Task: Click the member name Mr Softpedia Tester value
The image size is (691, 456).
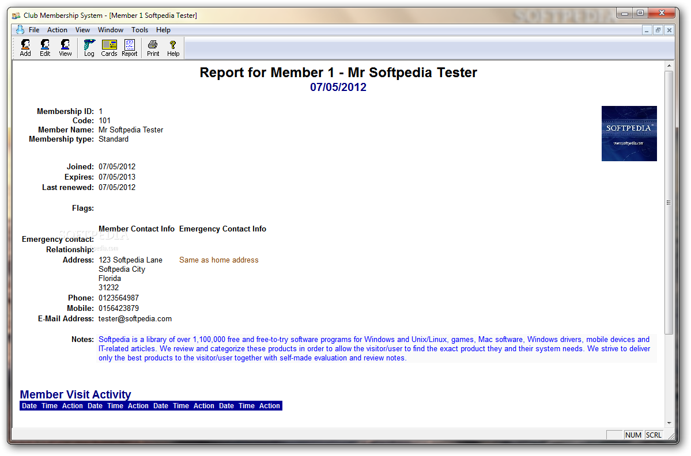Action: [x=130, y=130]
